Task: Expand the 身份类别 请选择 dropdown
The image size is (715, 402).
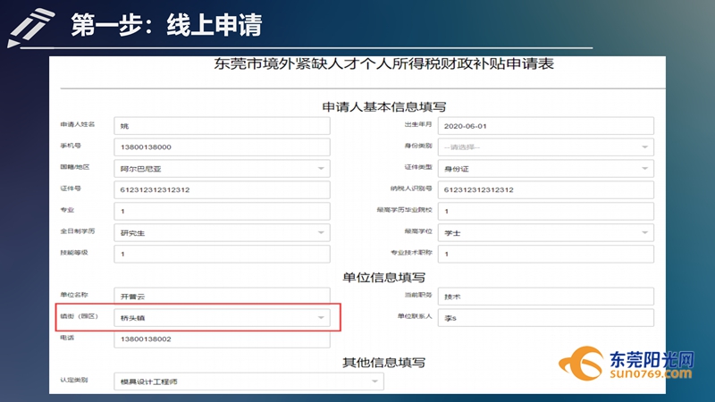Action: click(545, 147)
